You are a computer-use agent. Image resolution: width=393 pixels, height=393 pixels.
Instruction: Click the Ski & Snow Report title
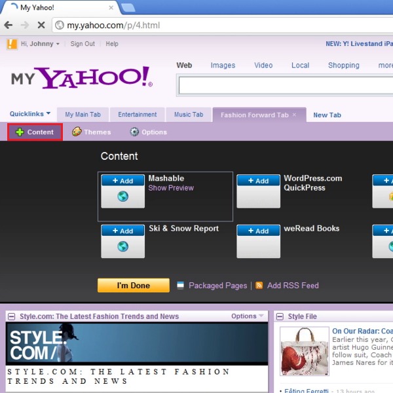click(x=183, y=229)
